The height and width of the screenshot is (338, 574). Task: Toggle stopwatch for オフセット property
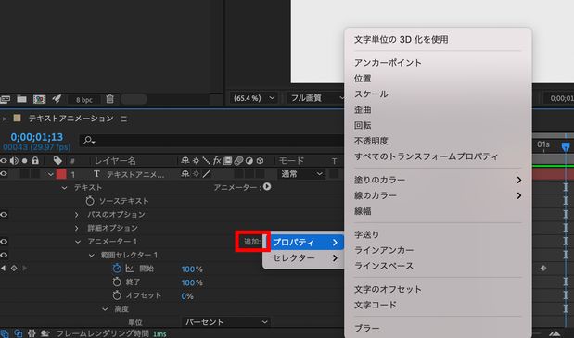click(117, 295)
